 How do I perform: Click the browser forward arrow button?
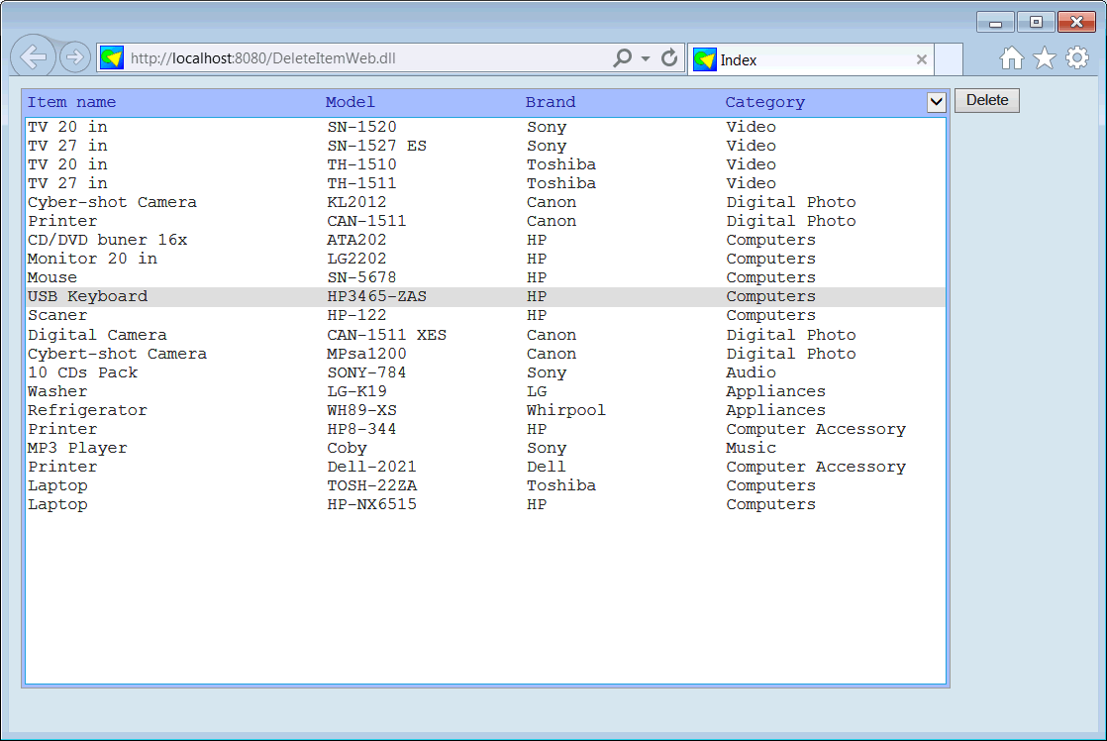tap(74, 56)
